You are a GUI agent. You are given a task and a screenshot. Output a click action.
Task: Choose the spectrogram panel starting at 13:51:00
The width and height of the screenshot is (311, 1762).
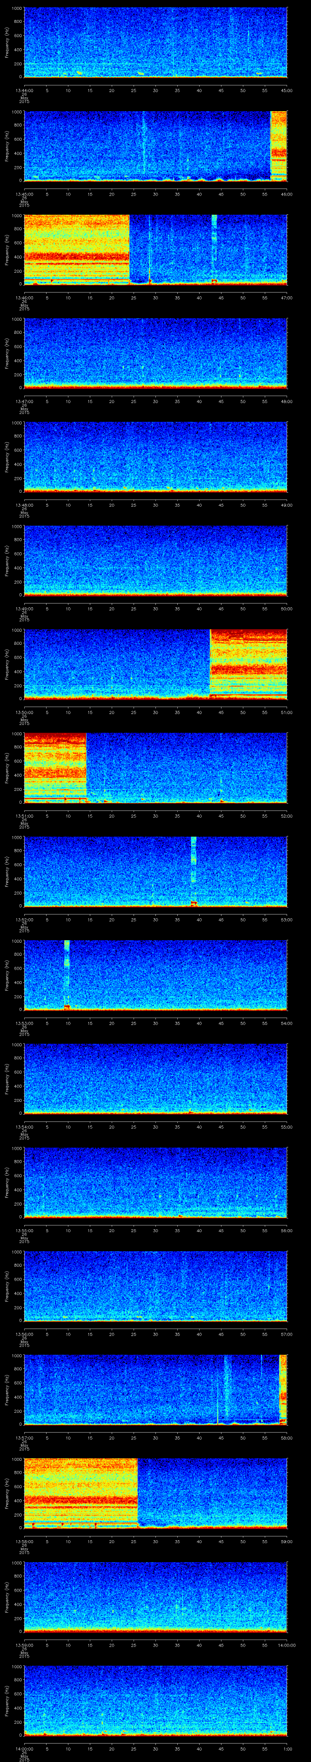(155, 767)
